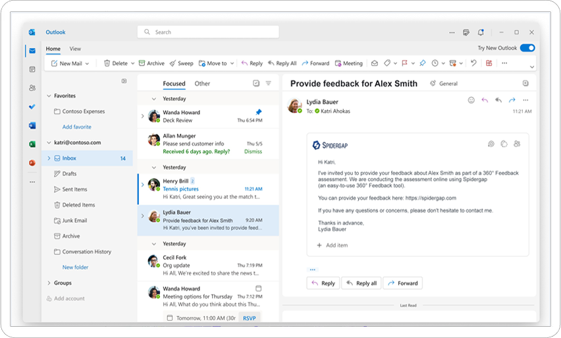The height and width of the screenshot is (338, 561).
Task: Click Meeting in the ribbon toolbar
Action: [x=348, y=63]
